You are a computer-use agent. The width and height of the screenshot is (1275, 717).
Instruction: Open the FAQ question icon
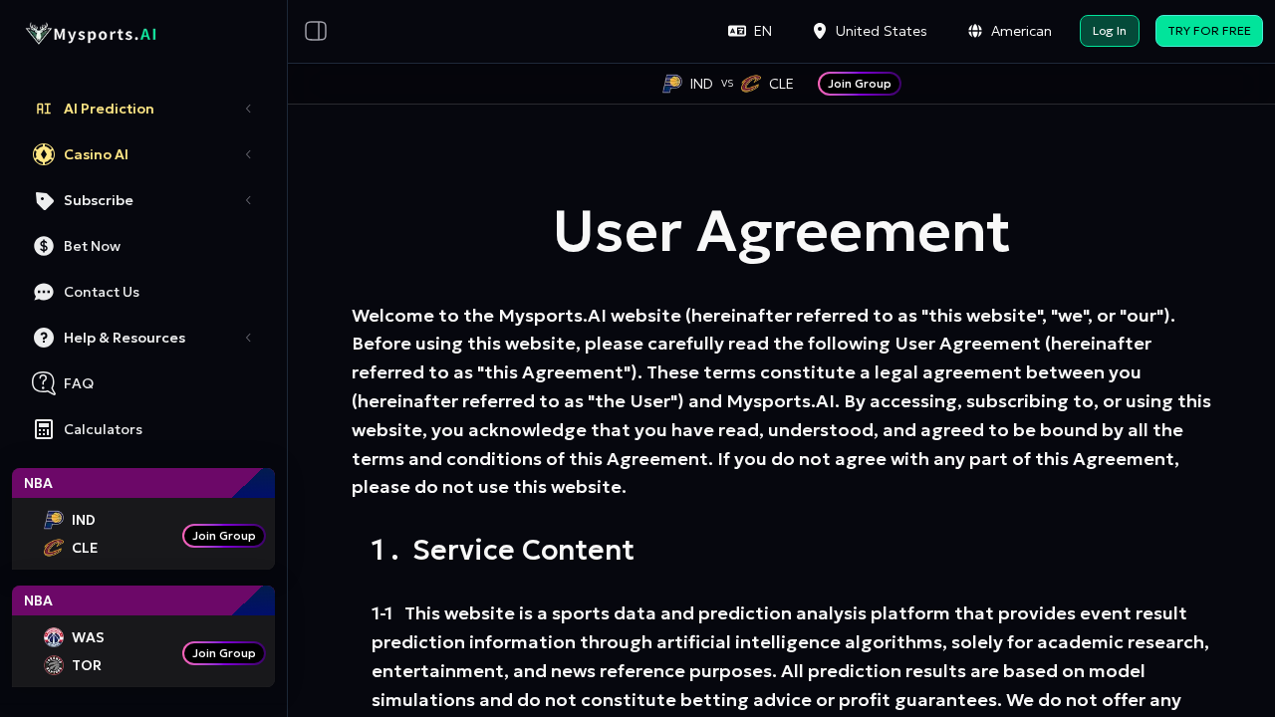(x=44, y=383)
